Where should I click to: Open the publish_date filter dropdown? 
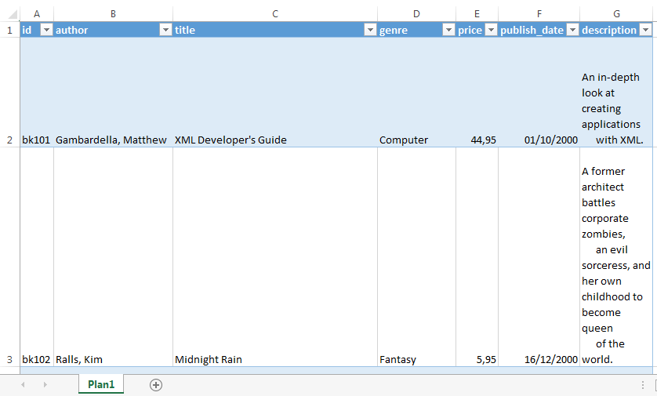[572, 30]
